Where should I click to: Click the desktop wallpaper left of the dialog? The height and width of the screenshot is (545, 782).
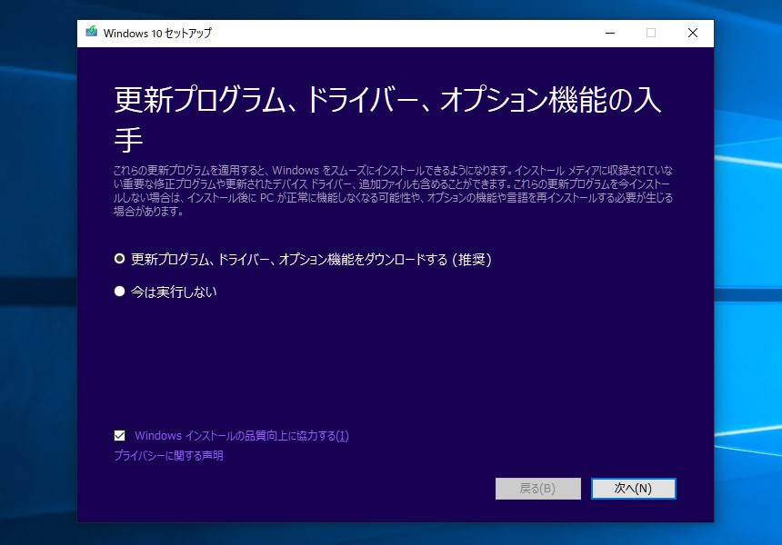coord(38,272)
